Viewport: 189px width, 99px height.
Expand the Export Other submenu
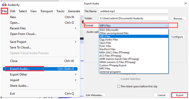pyautogui.click(x=40, y=74)
